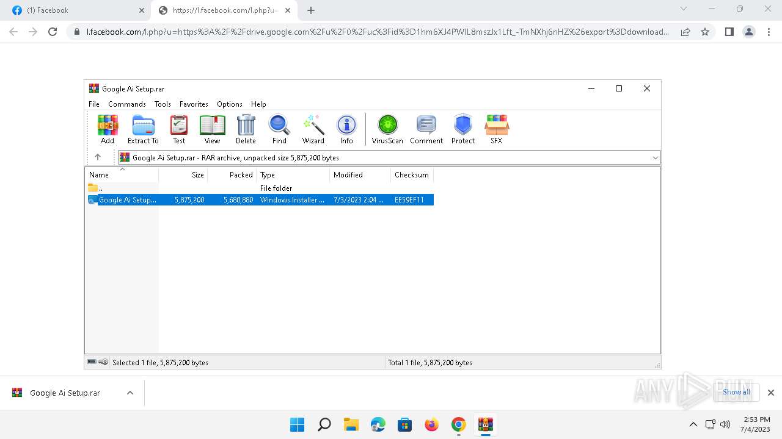
Task: Share this page icon in address bar
Action: pos(685,32)
